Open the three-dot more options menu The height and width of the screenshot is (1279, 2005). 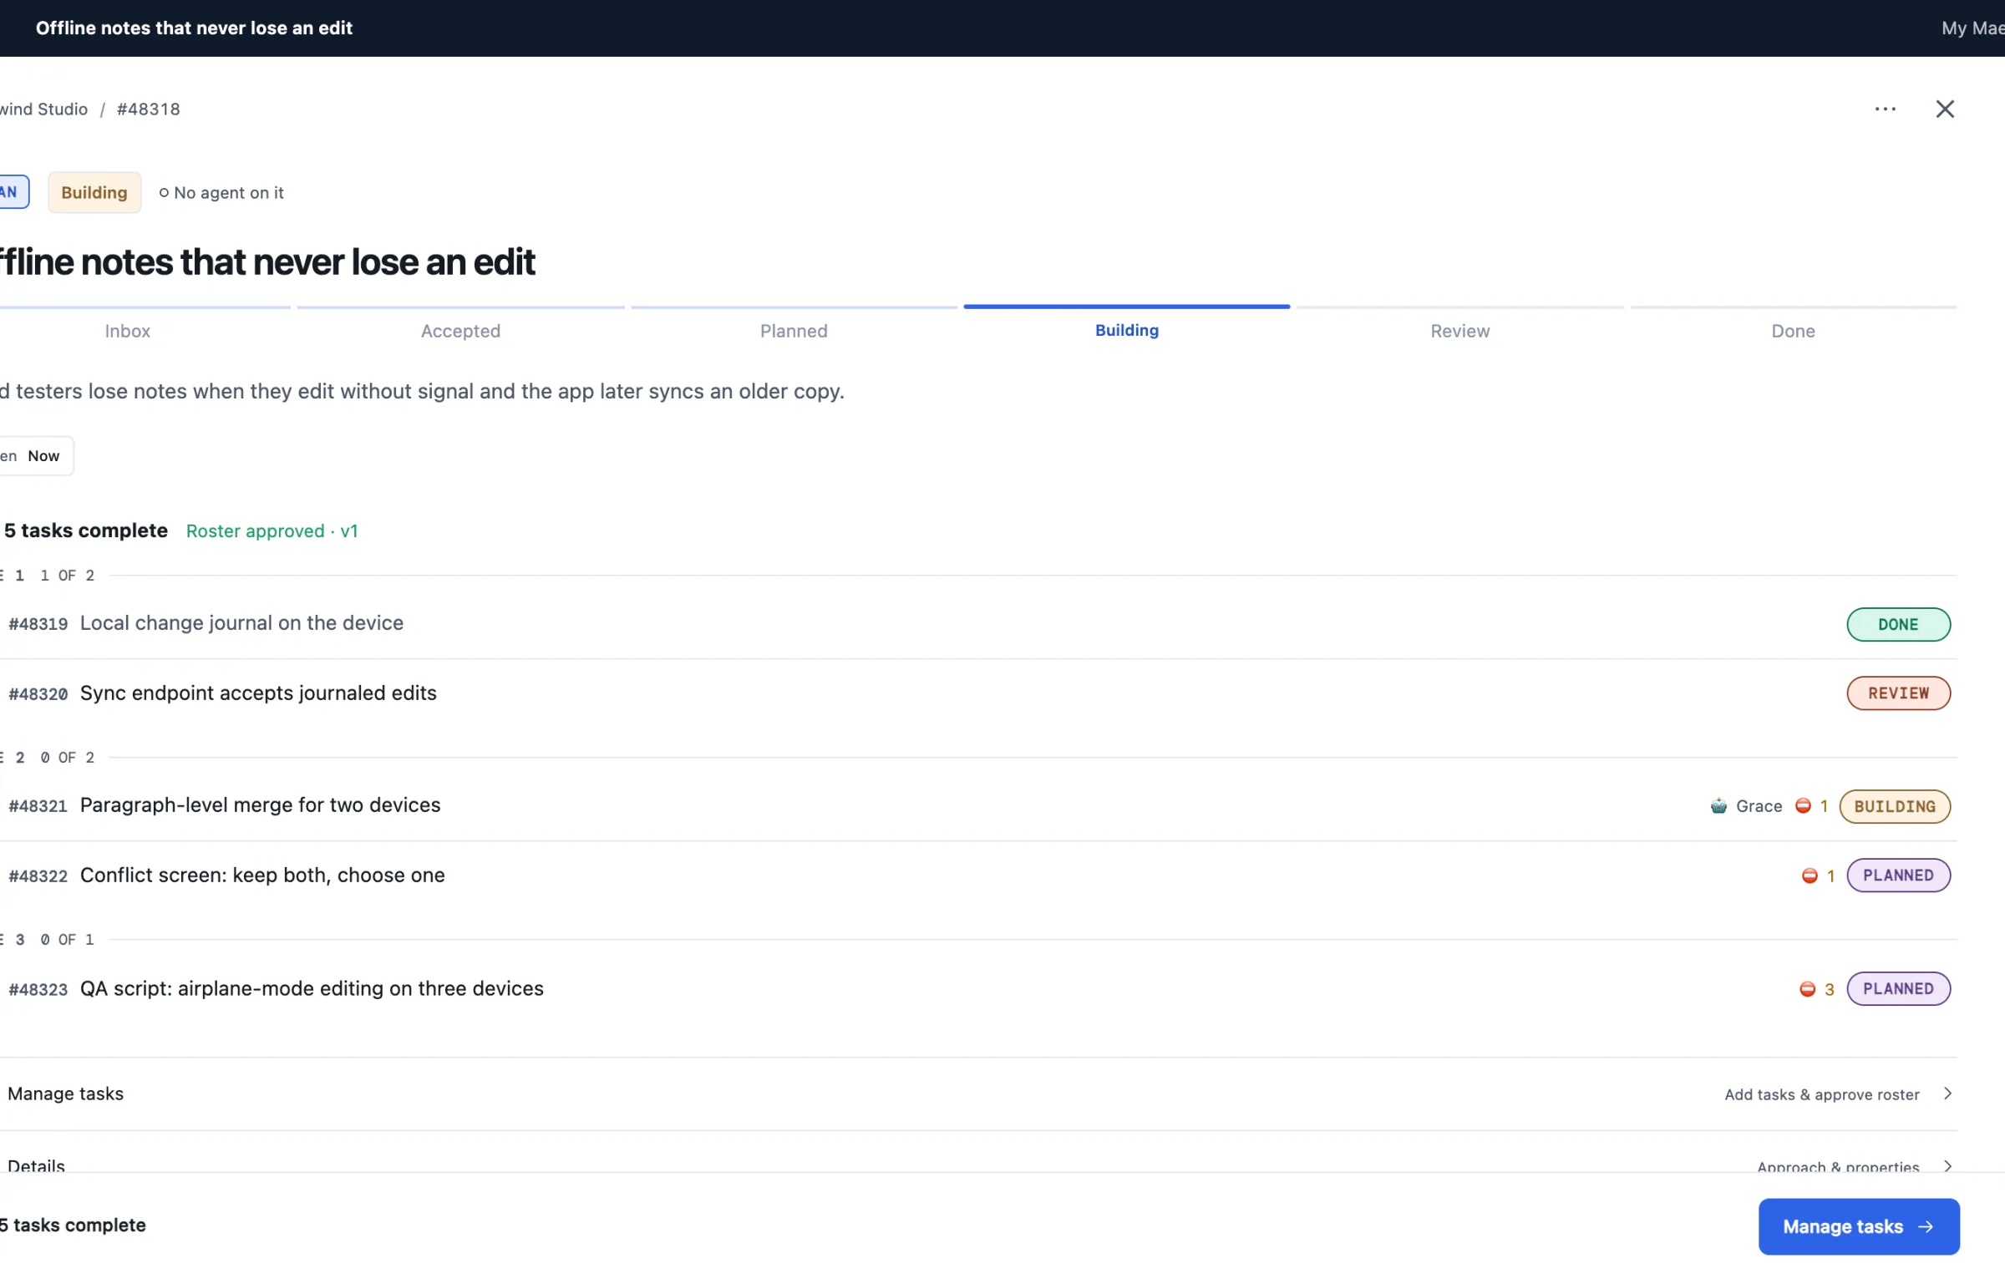[1885, 109]
